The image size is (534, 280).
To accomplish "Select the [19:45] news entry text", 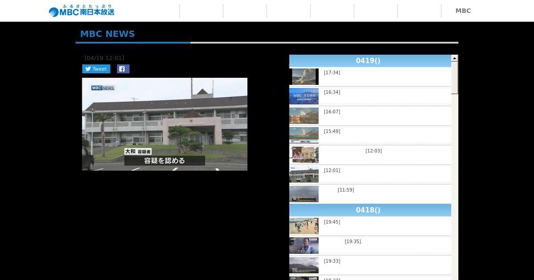I will (x=332, y=222).
